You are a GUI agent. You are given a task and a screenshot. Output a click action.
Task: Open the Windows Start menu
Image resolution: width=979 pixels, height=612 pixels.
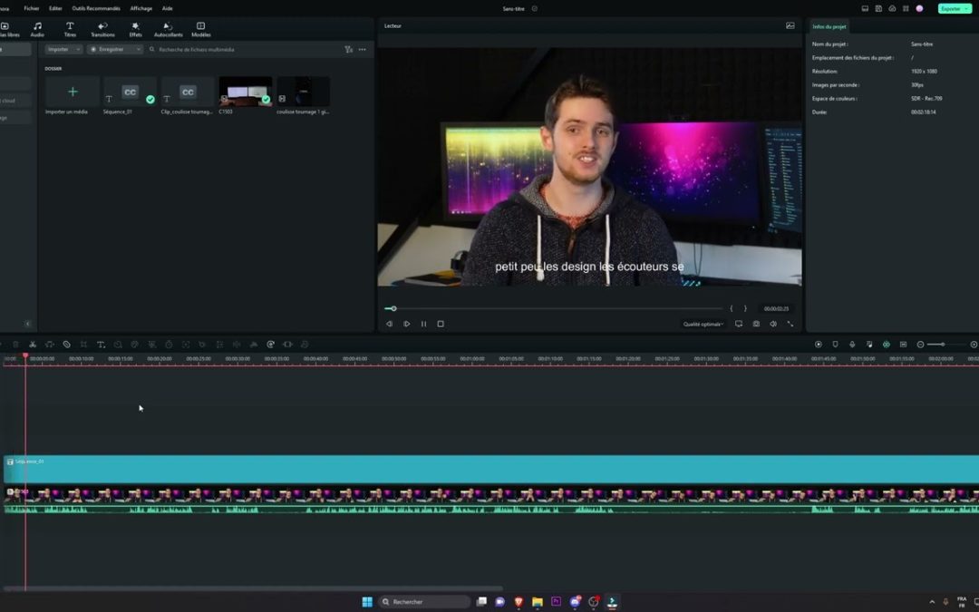tap(367, 601)
